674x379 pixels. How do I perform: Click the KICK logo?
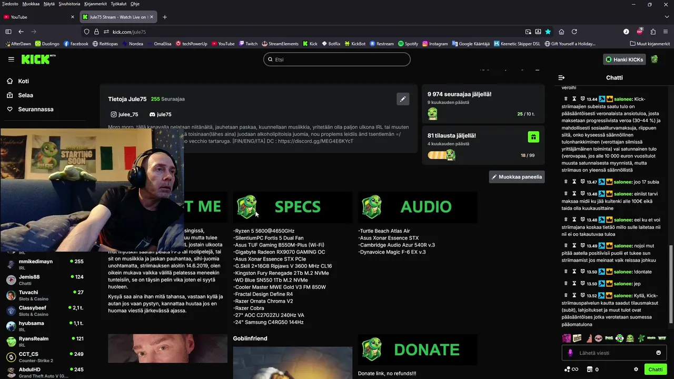pos(38,59)
